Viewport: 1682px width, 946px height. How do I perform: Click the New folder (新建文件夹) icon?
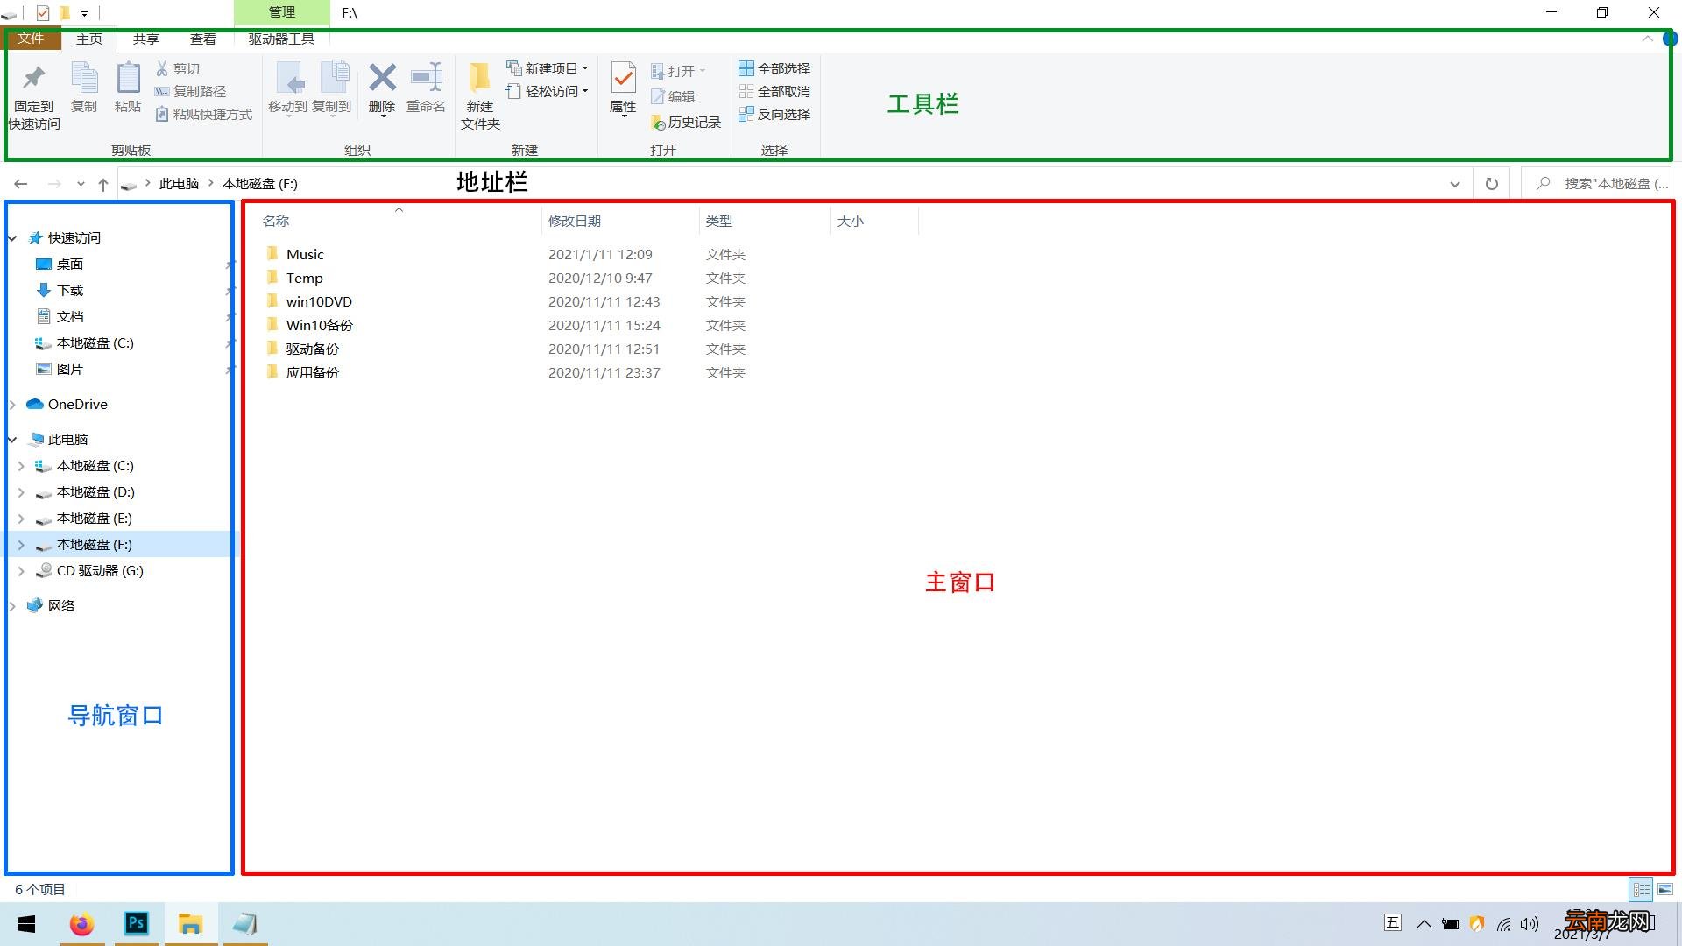pyautogui.click(x=479, y=78)
